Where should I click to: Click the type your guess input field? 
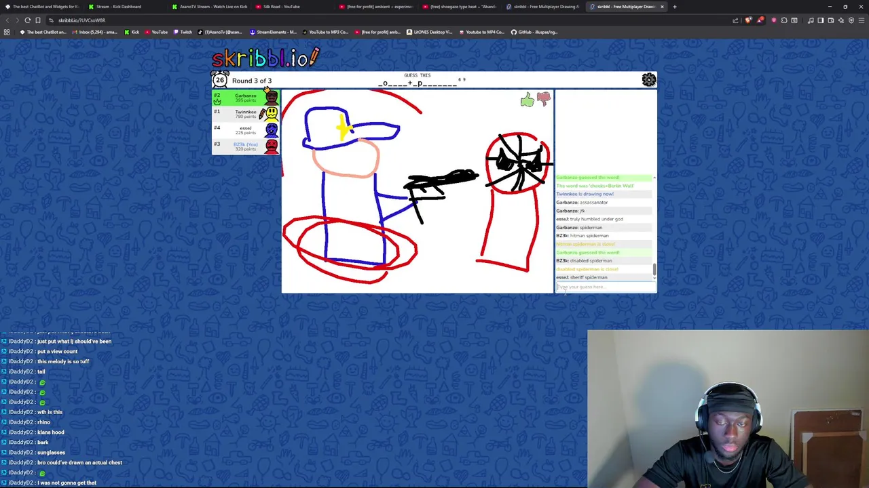pyautogui.click(x=606, y=287)
